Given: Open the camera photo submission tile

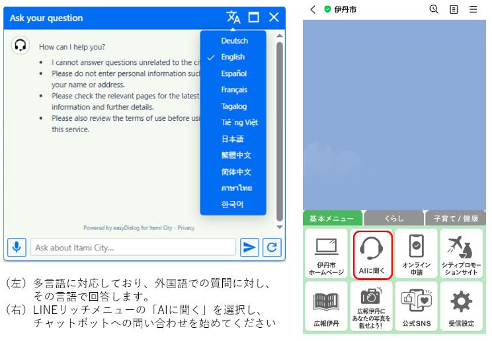Looking at the screenshot, I should coord(372,306).
